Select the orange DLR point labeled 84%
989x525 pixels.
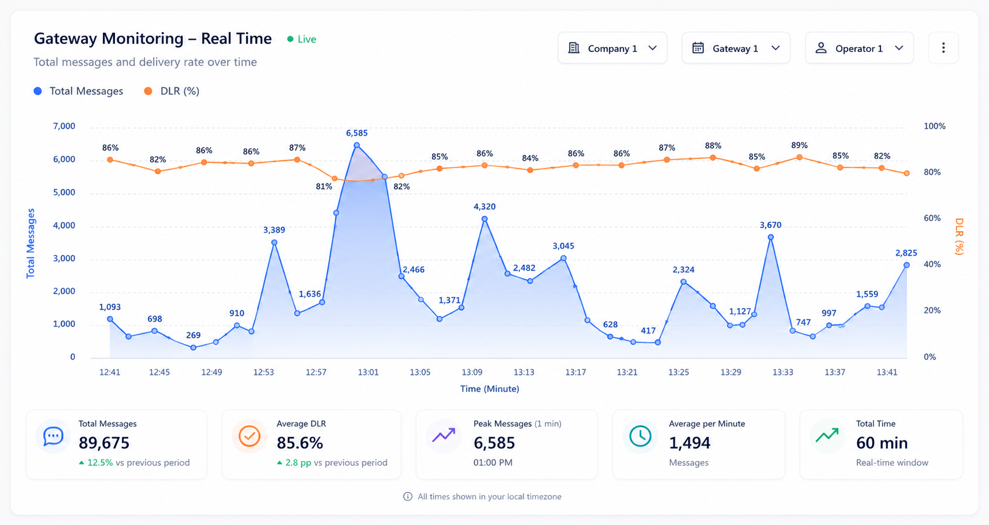(530, 170)
